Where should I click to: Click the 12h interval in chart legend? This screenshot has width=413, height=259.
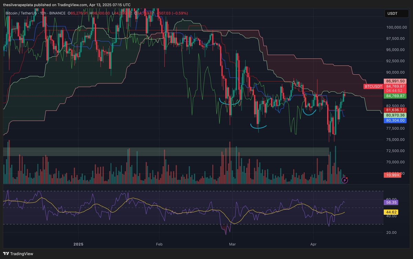tap(44, 13)
